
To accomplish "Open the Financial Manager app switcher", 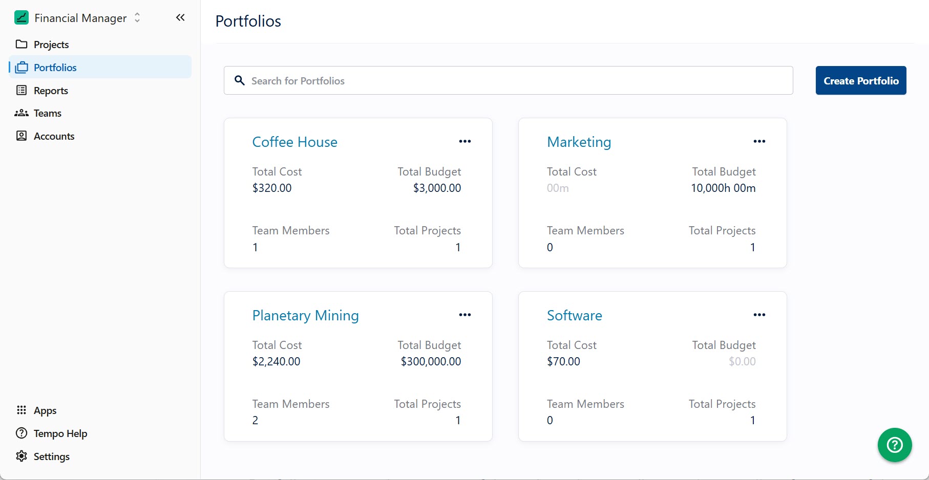I will pos(137,18).
